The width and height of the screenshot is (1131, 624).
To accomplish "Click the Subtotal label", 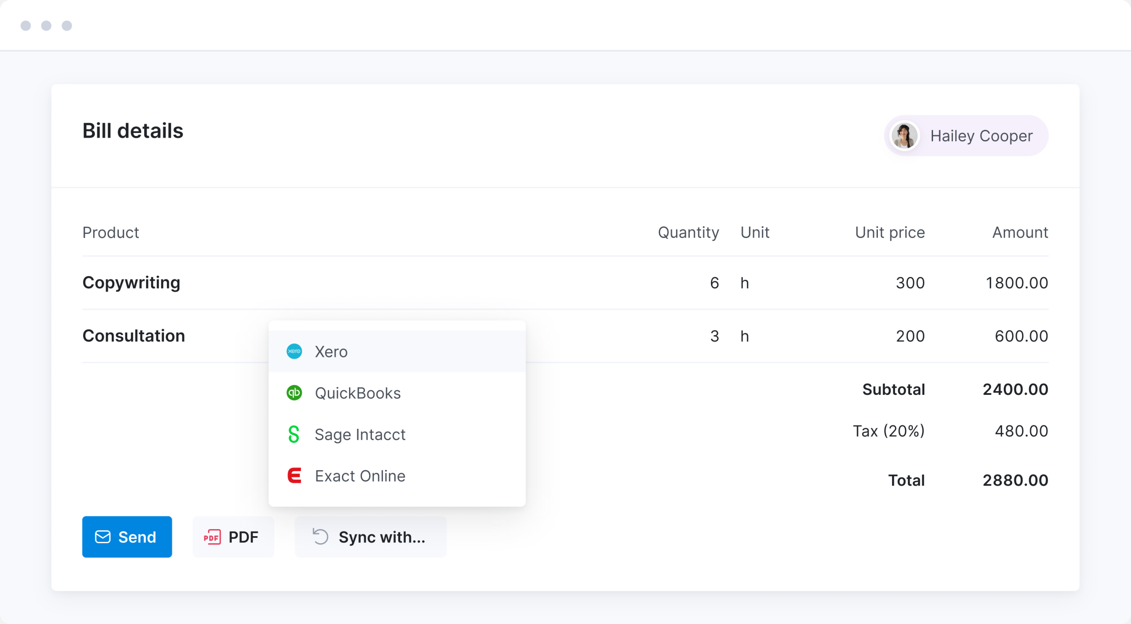I will tap(894, 389).
